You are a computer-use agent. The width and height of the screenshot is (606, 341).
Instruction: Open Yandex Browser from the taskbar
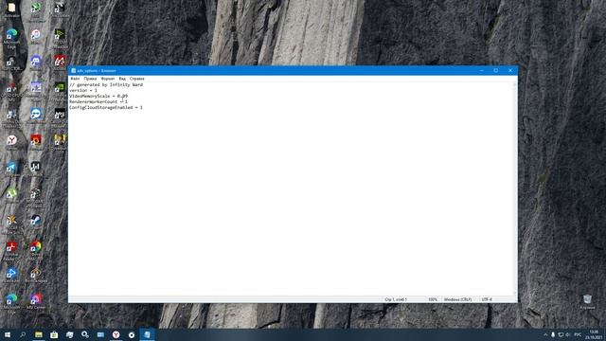[x=116, y=334]
